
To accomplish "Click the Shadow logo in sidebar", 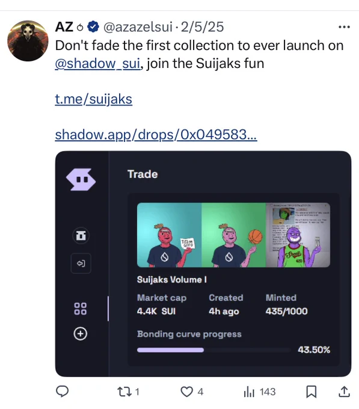I will click(81, 179).
